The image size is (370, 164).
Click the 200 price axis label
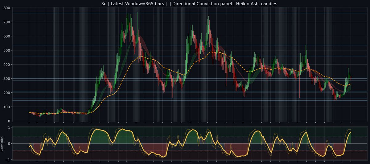(x=6, y=93)
